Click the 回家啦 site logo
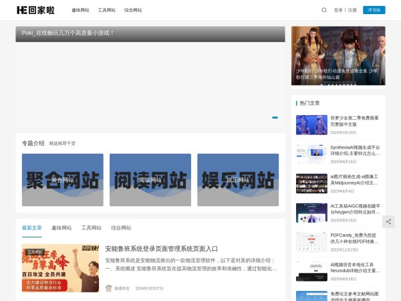This screenshot has width=401, height=301. click(x=35, y=10)
